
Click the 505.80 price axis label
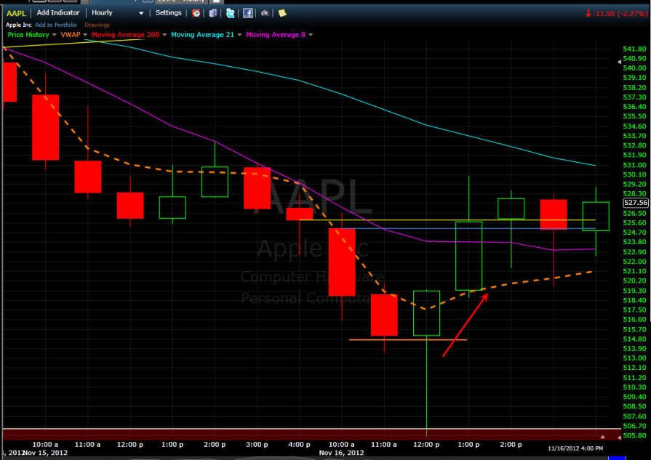pyautogui.click(x=634, y=435)
